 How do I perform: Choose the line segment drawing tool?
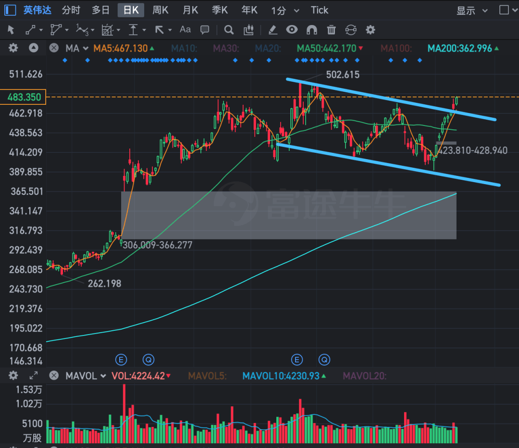30,30
